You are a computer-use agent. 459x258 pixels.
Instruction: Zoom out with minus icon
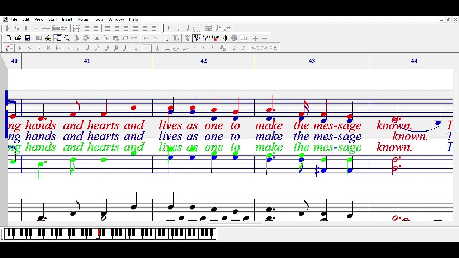pyautogui.click(x=264, y=38)
